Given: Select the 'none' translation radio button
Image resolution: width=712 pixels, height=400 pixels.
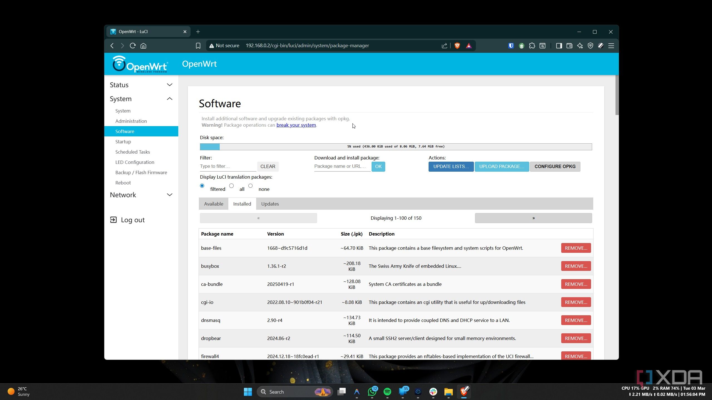Looking at the screenshot, I should (250, 186).
